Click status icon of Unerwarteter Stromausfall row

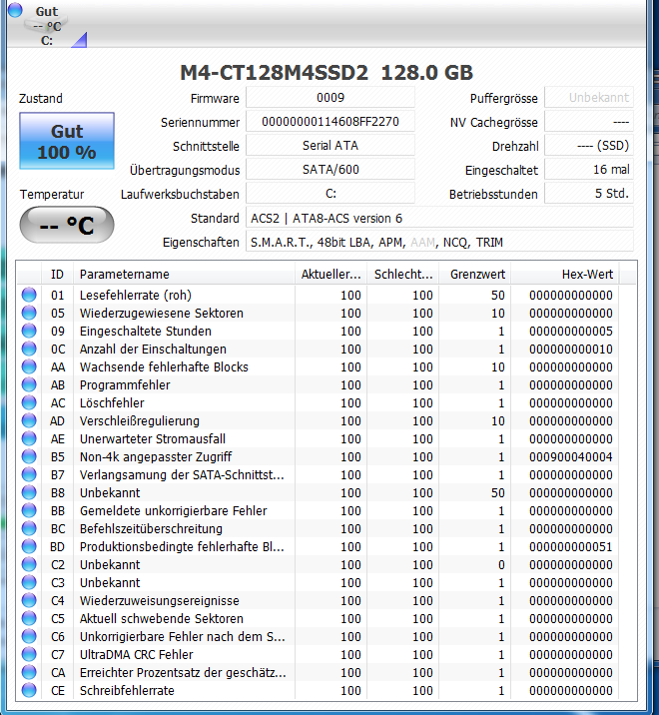click(29, 438)
